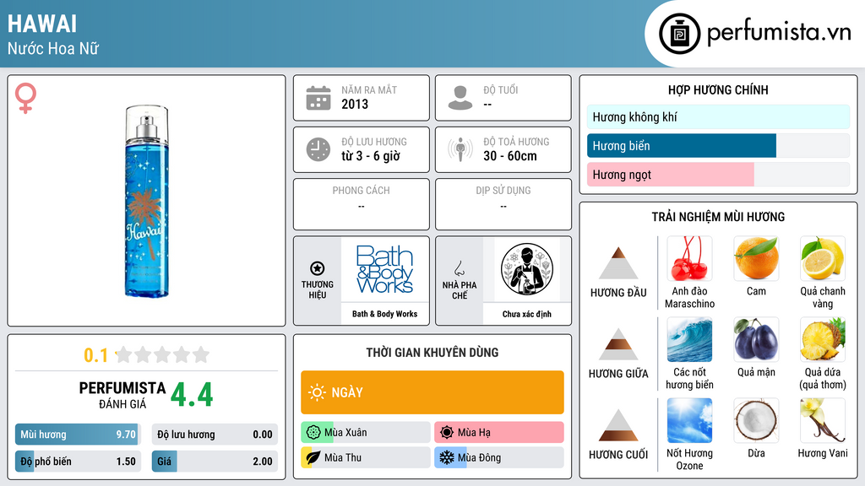Click the Mùa Đông season bar
The height and width of the screenshot is (486, 865).
tap(498, 457)
